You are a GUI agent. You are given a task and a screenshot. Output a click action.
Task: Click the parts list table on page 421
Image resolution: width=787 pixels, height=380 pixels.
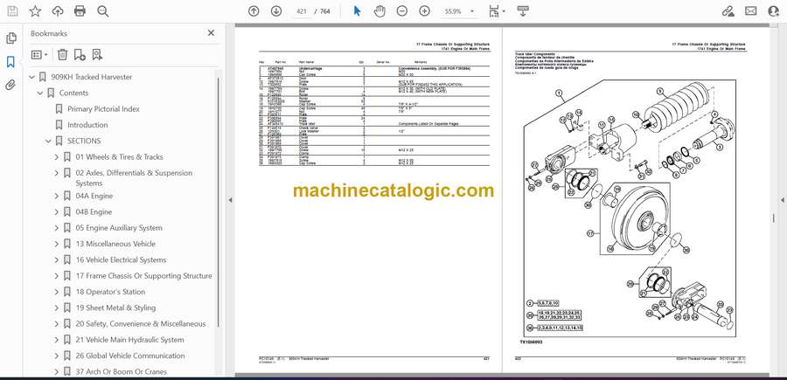click(x=374, y=115)
